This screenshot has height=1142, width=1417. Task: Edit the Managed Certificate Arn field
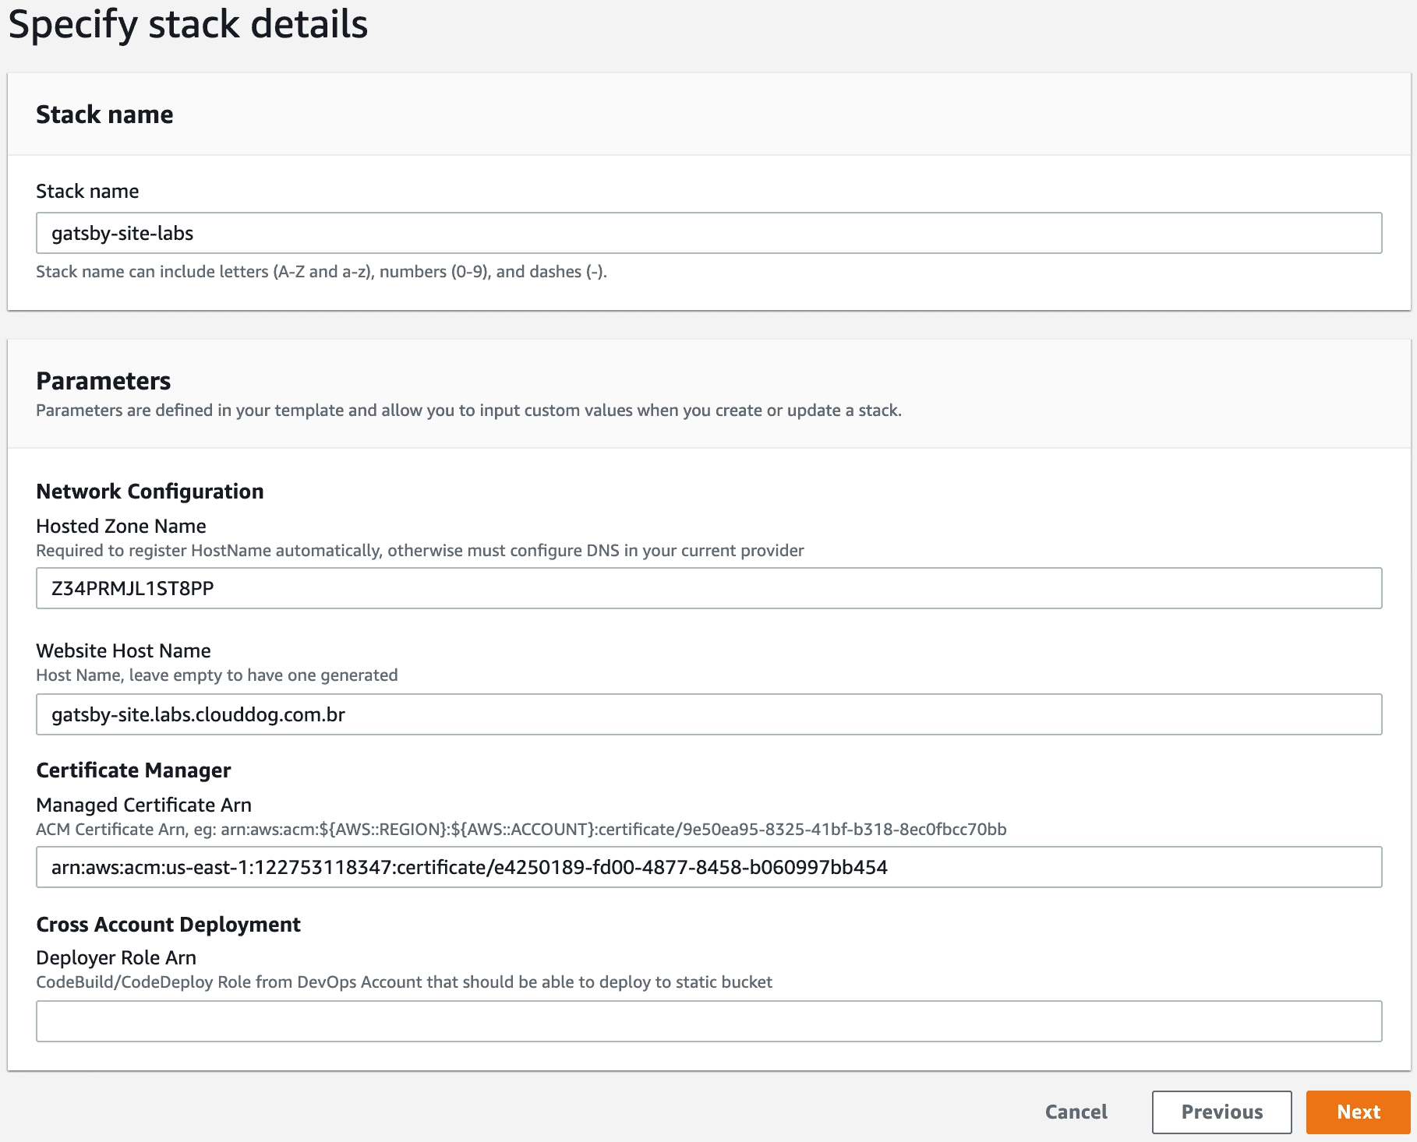click(x=708, y=867)
